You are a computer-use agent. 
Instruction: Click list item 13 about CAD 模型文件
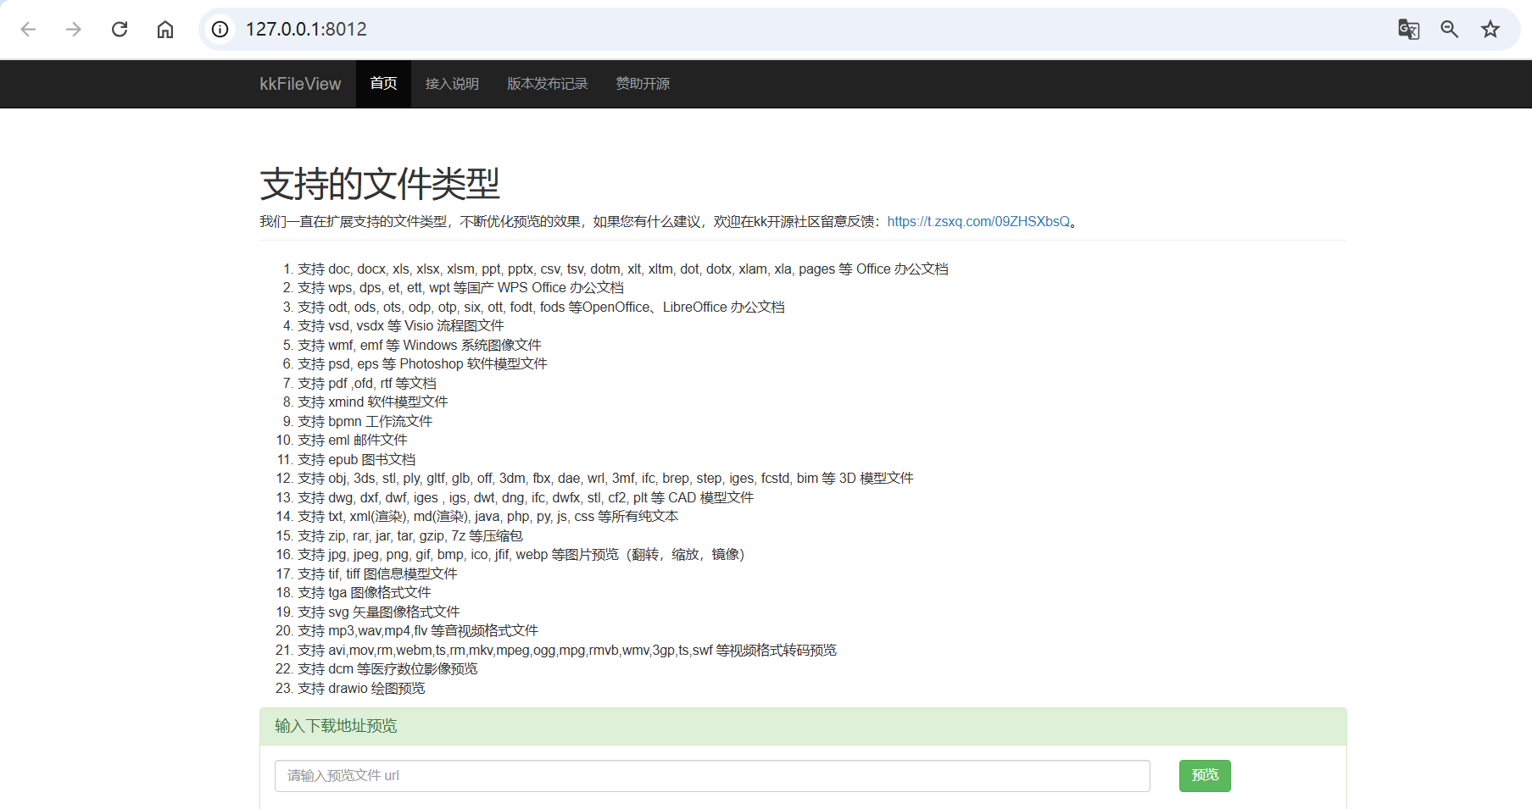pyautogui.click(x=526, y=498)
